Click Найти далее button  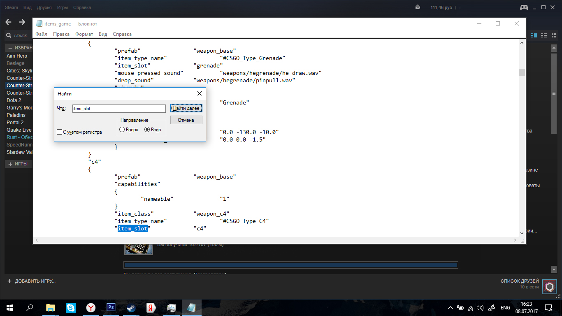186,108
